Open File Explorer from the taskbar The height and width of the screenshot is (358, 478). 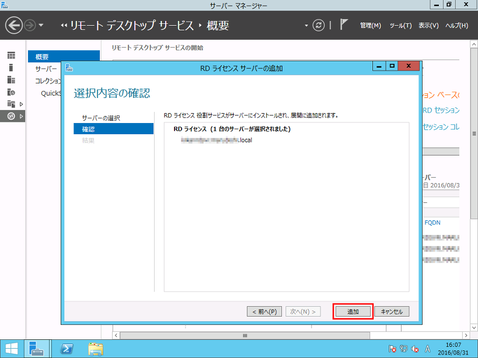tap(95, 349)
